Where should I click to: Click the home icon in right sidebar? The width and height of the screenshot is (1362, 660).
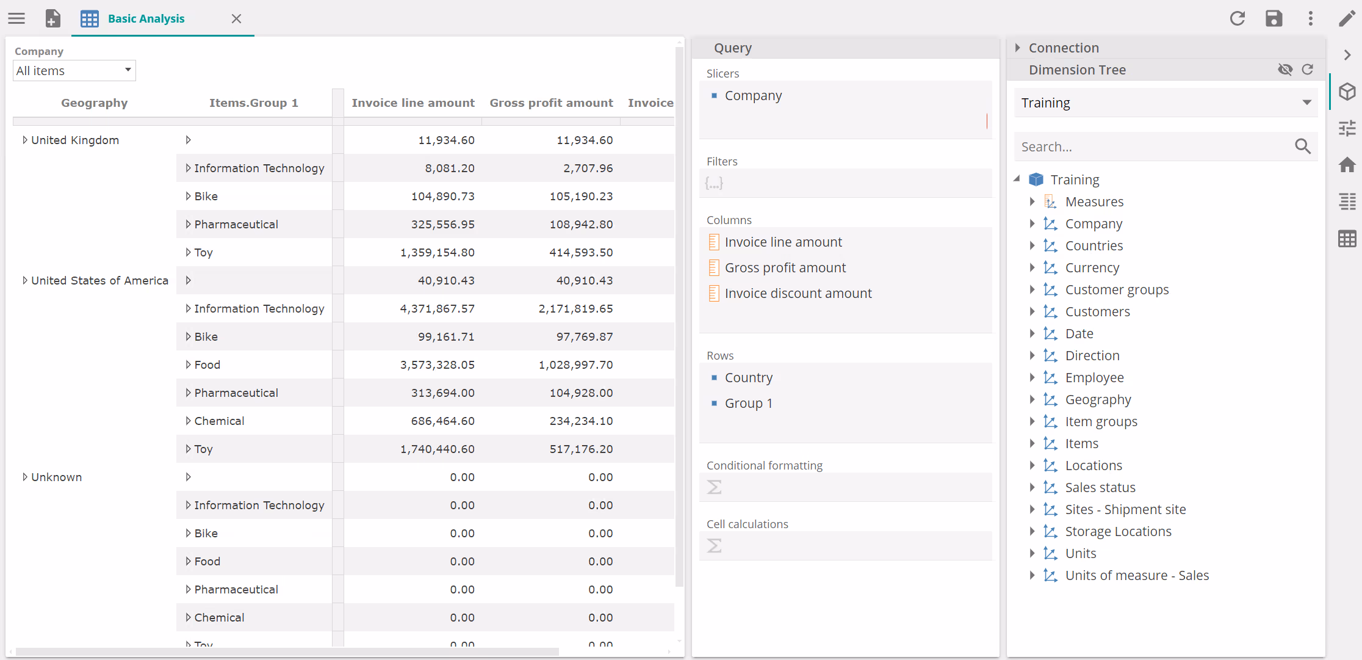tap(1347, 165)
